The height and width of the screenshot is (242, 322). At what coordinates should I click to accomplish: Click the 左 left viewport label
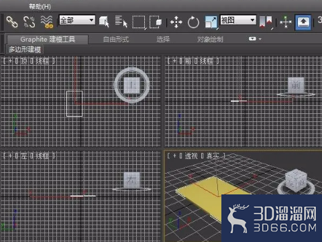point(24,156)
